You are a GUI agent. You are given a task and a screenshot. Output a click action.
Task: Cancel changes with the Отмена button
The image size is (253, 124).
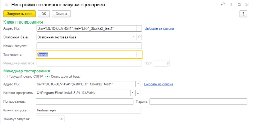coord(61,14)
